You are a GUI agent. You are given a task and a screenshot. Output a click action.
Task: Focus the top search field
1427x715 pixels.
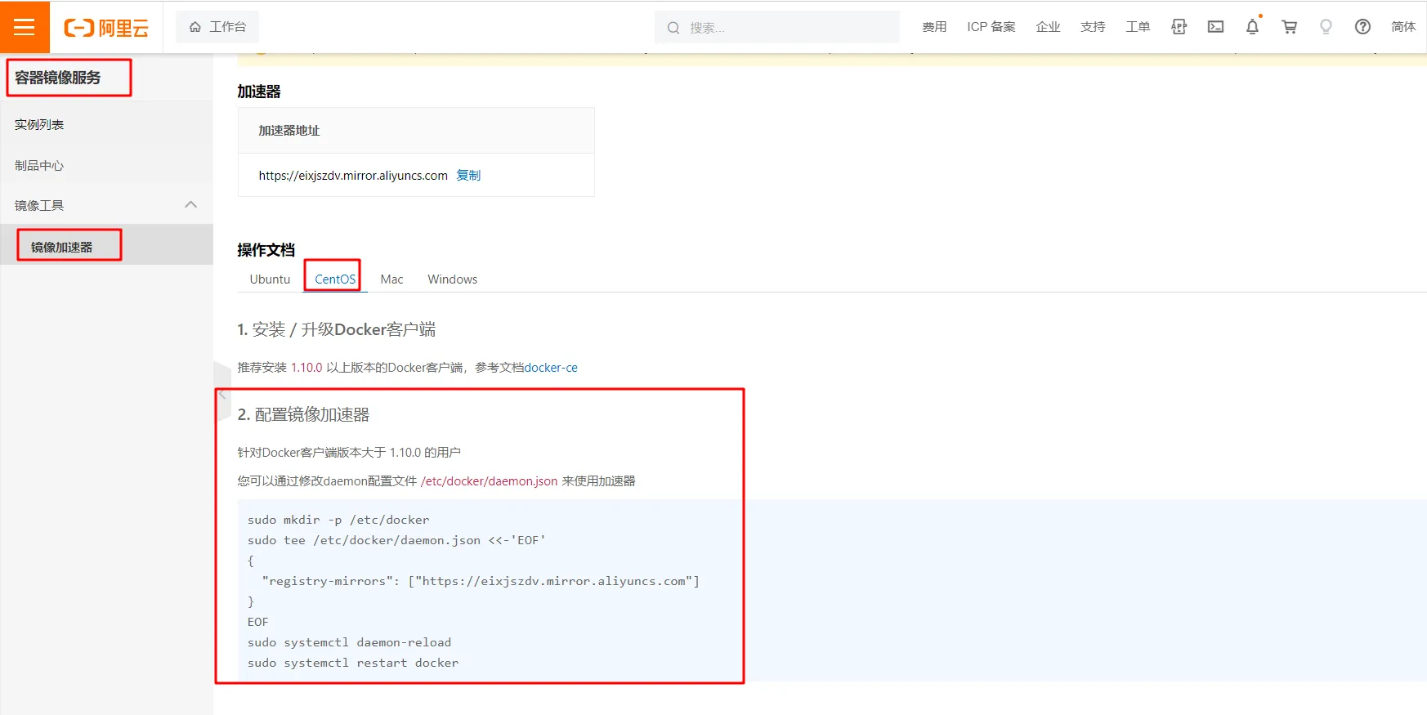(x=776, y=27)
